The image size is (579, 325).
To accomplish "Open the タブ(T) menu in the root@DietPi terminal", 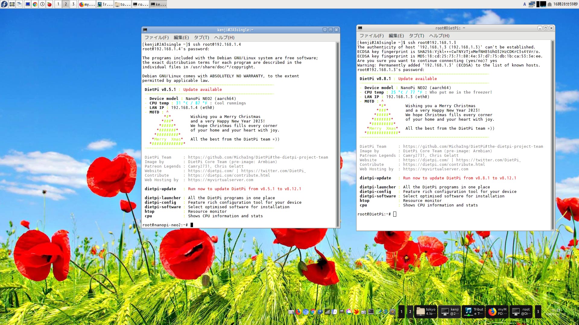I will coord(416,36).
